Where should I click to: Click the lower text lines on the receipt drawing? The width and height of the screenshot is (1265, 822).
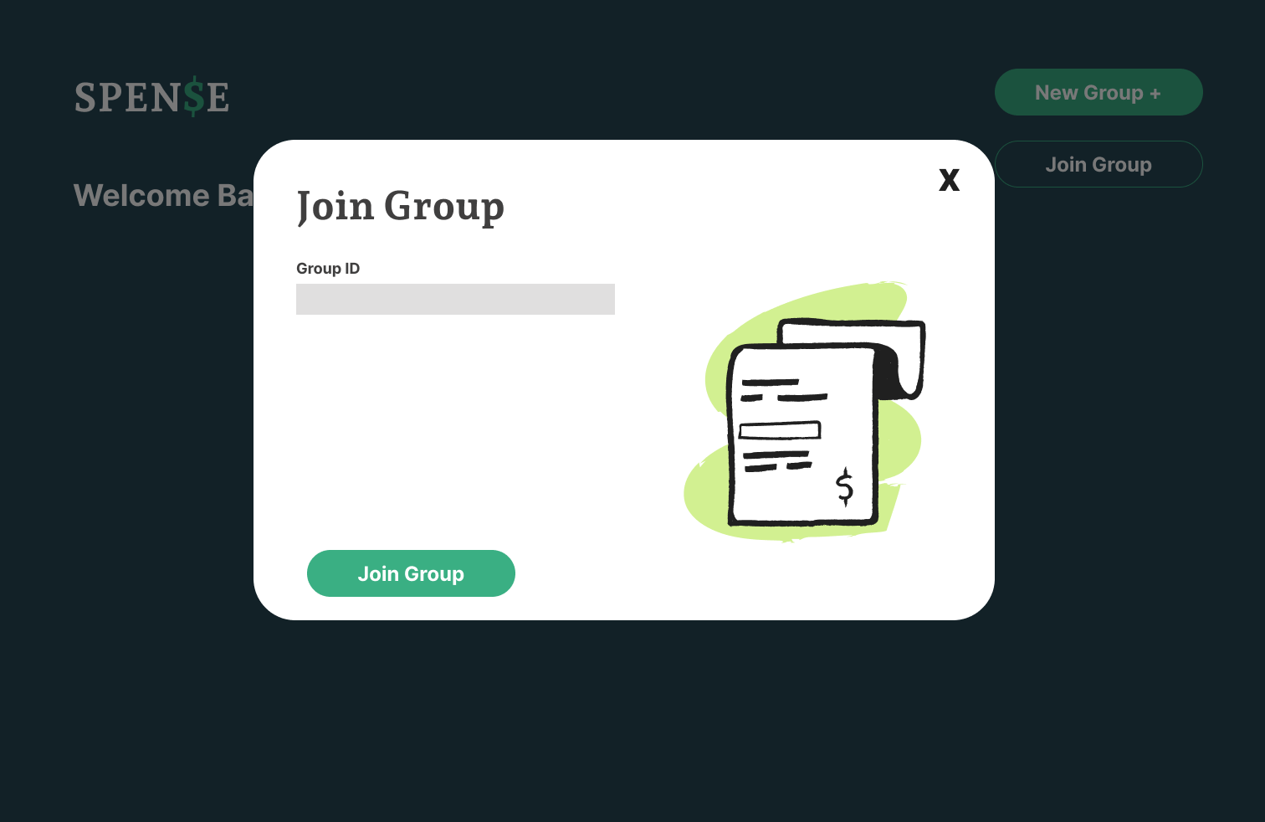point(777,461)
